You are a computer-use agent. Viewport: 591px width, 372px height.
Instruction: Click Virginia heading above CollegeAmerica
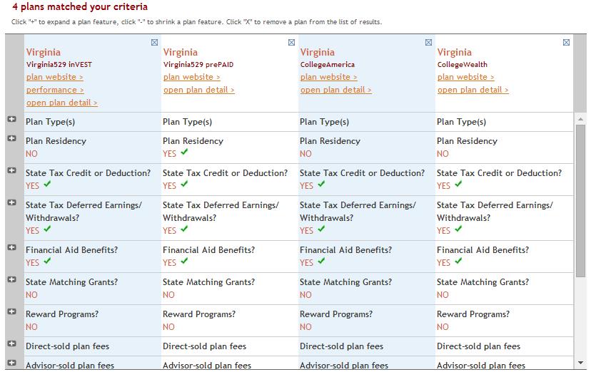(318, 52)
